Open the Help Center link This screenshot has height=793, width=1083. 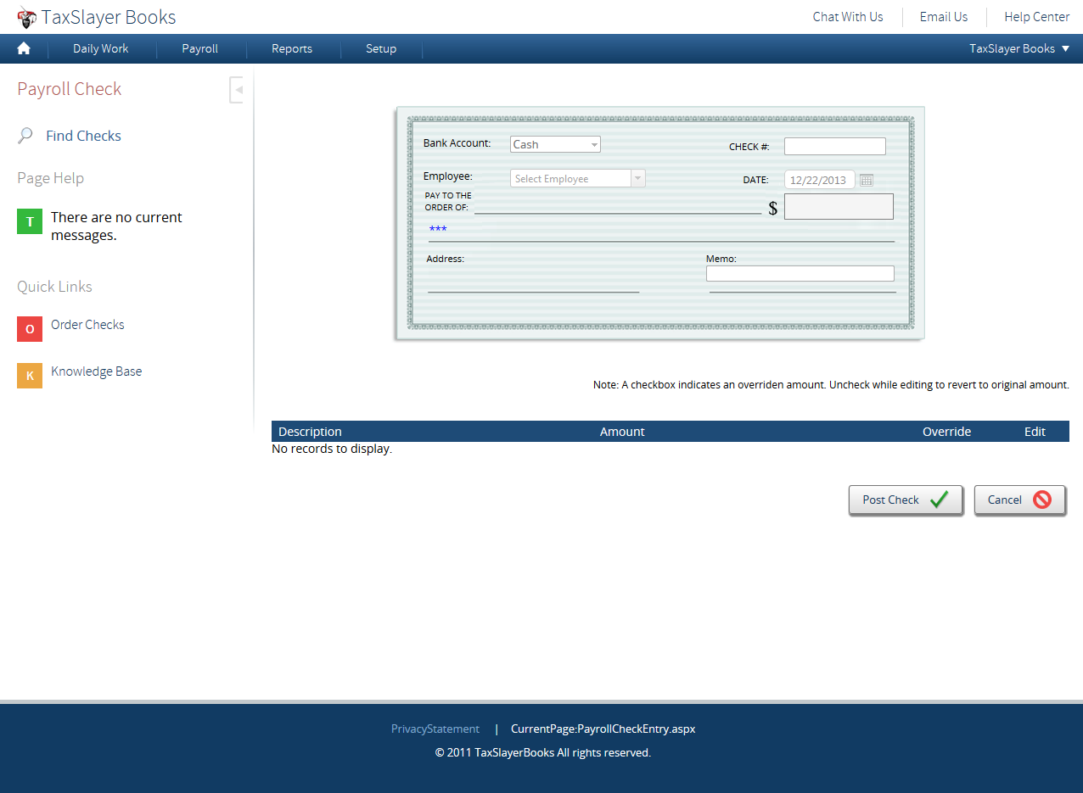pyautogui.click(x=1036, y=17)
